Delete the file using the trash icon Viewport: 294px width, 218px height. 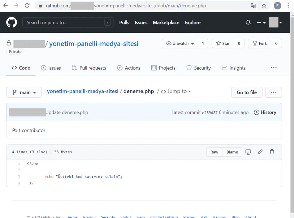(x=272, y=152)
